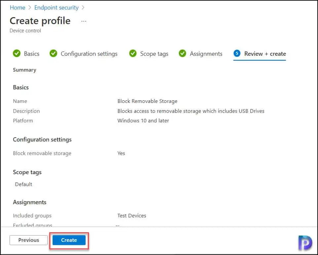The image size is (318, 255).
Task: Click the 'Windows 10 and later' platform value
Action: pos(143,121)
